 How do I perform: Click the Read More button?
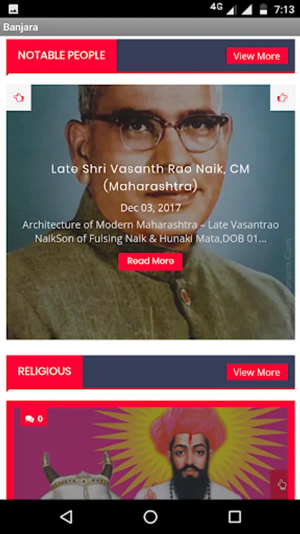click(x=151, y=261)
